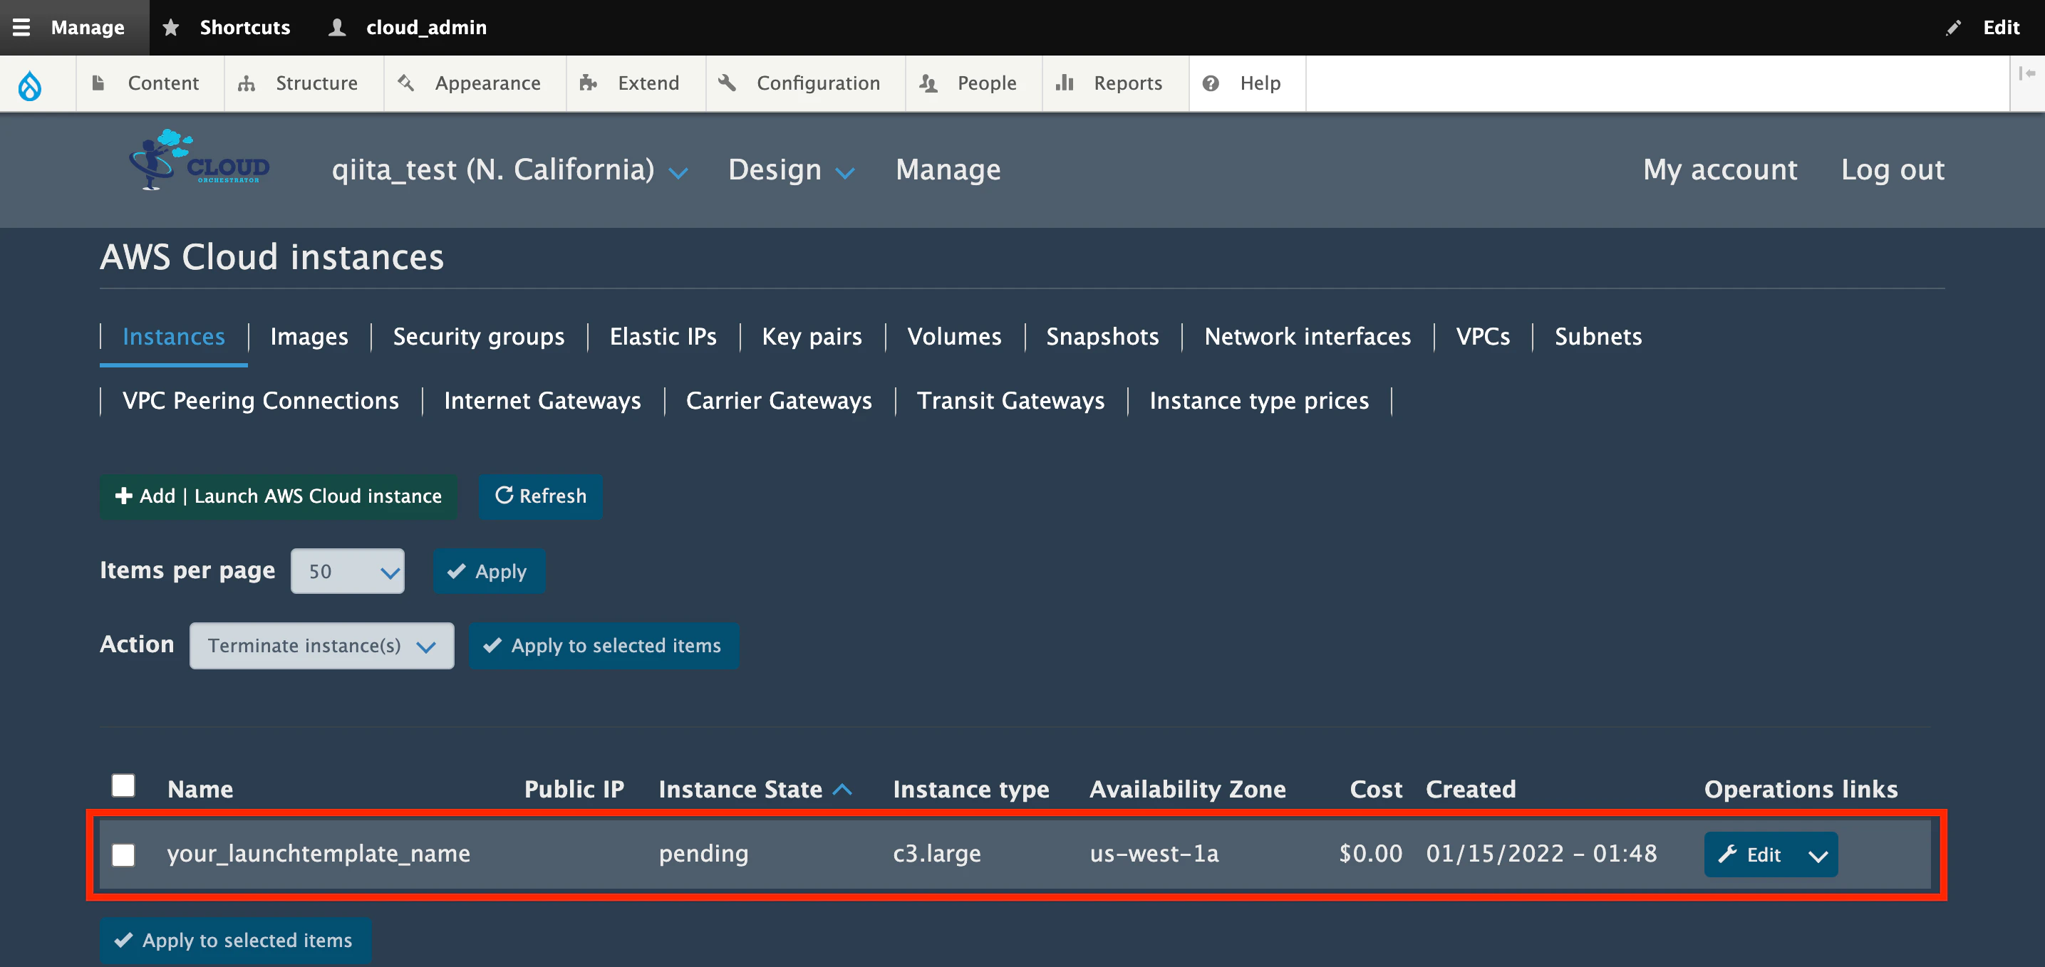Image resolution: width=2045 pixels, height=967 pixels.
Task: Switch to the Elastic IPs tab
Action: pyautogui.click(x=663, y=336)
